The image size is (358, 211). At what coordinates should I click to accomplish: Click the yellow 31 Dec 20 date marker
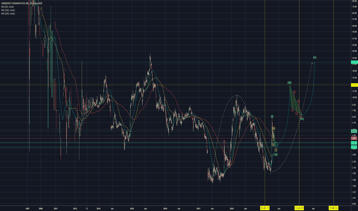click(x=333, y=208)
